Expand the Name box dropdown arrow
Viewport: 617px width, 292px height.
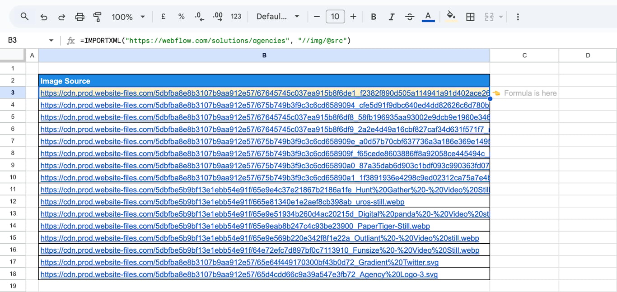click(51, 41)
